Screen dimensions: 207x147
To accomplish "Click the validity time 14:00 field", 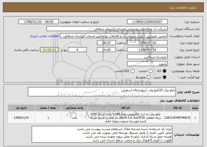I will tap(106, 50).
